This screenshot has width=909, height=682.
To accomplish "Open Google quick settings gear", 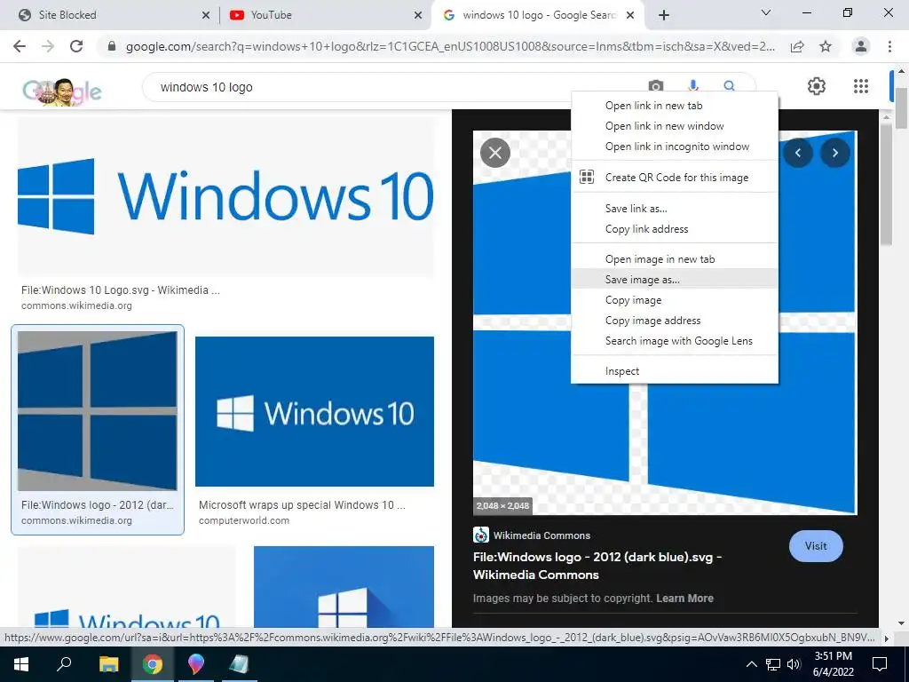I will pos(817,86).
